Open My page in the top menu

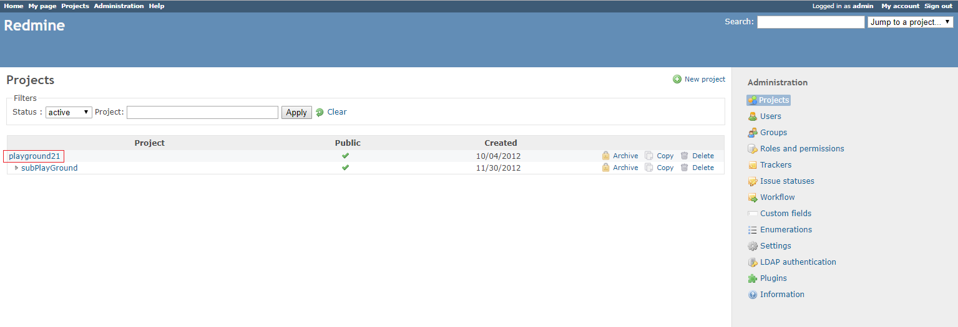coord(42,6)
